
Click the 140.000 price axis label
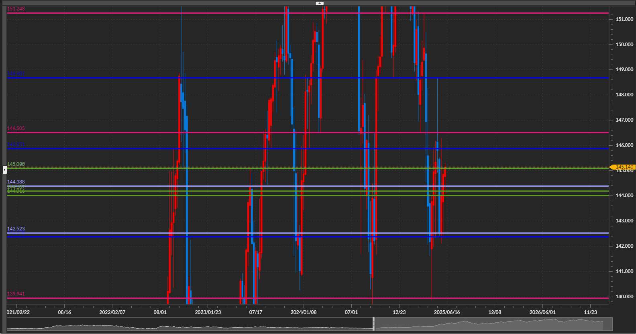(624, 297)
